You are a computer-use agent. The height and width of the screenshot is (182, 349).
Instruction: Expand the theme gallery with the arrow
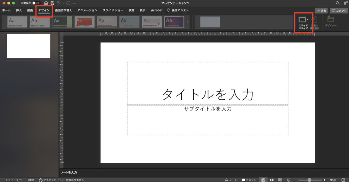coord(187,22)
